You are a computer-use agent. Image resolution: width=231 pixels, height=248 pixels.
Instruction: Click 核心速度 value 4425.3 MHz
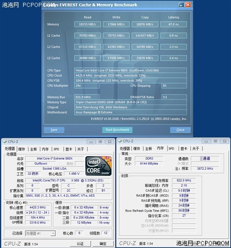(38, 207)
